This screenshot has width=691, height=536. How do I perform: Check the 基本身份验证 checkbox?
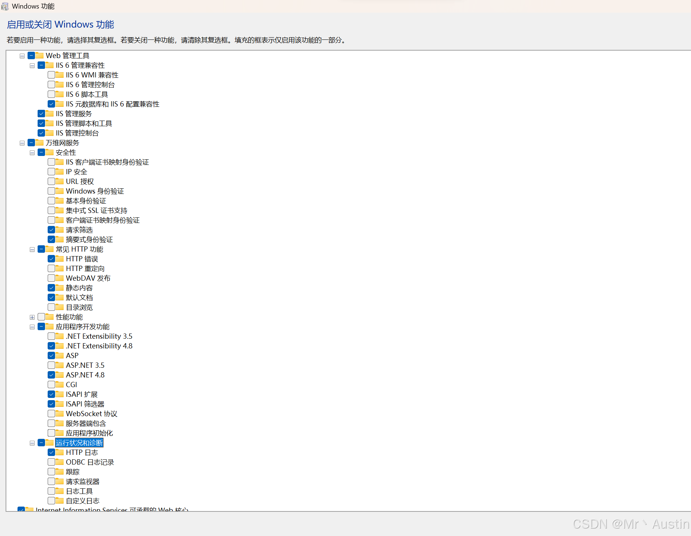pyautogui.click(x=51, y=201)
